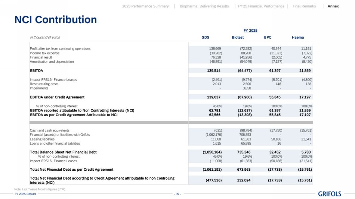Click the Last Twelve Months footnote
The image size is (355, 199).
coord(40,189)
